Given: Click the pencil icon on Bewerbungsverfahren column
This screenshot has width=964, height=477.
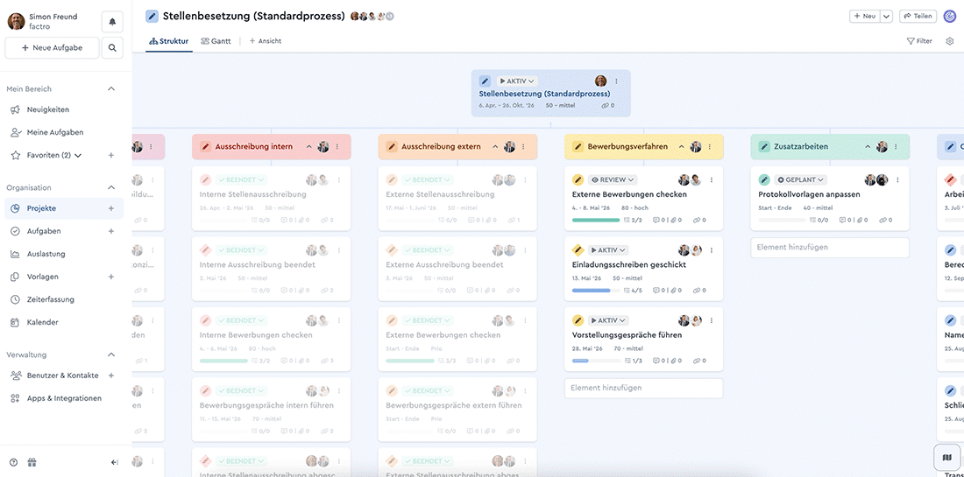Looking at the screenshot, I should tap(578, 147).
